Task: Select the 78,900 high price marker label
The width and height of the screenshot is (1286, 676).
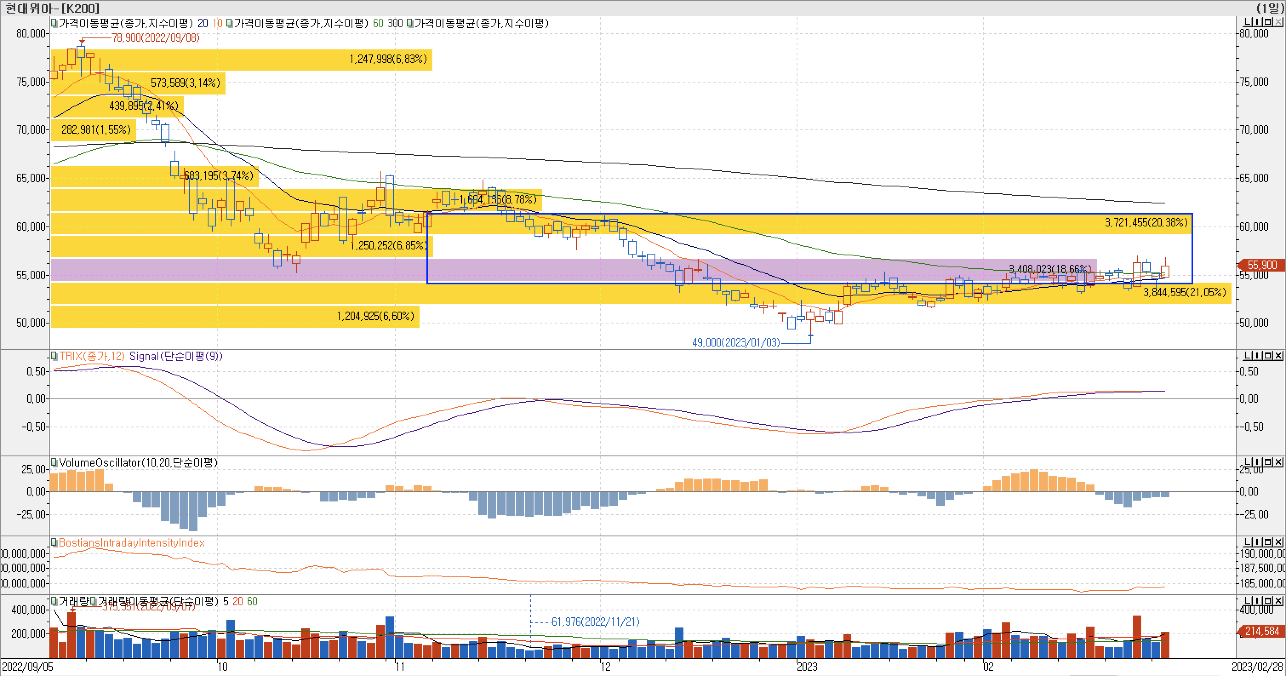Action: pos(155,38)
